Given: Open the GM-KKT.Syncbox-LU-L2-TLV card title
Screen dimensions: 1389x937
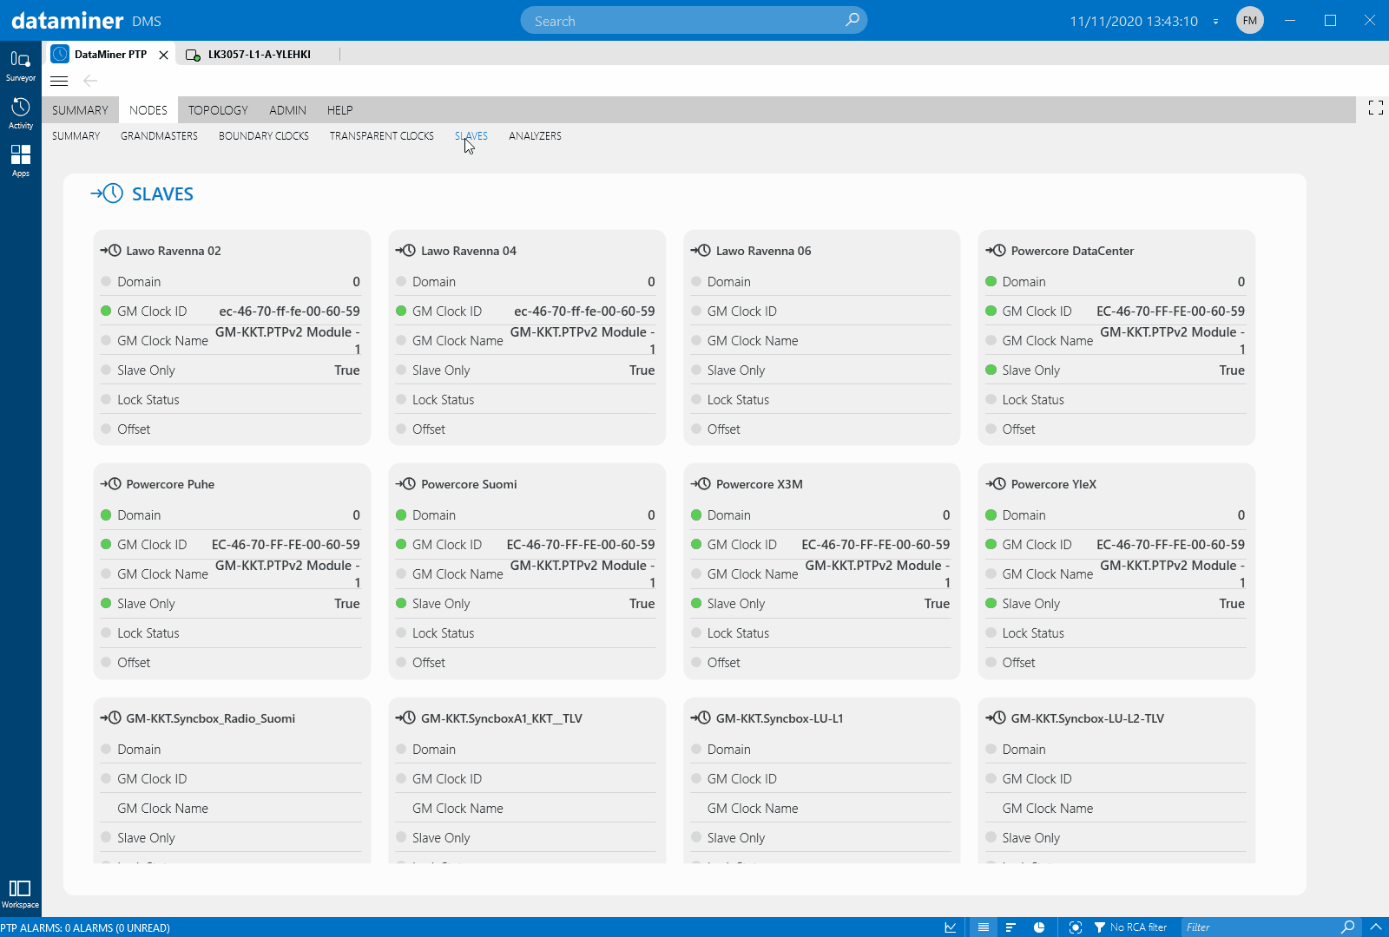Looking at the screenshot, I should 1087,718.
